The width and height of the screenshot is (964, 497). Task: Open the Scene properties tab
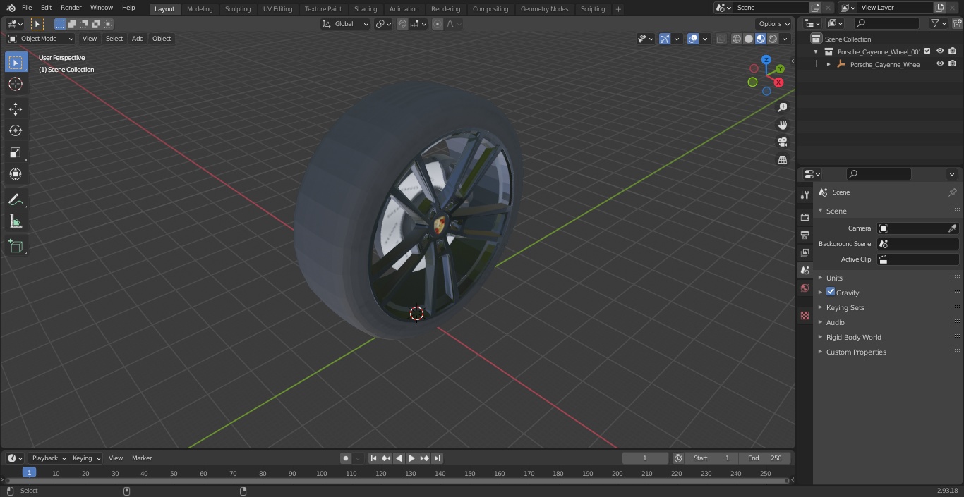click(805, 270)
